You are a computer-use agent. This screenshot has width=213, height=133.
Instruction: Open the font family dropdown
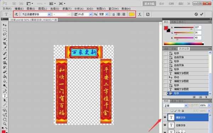pos(49,14)
